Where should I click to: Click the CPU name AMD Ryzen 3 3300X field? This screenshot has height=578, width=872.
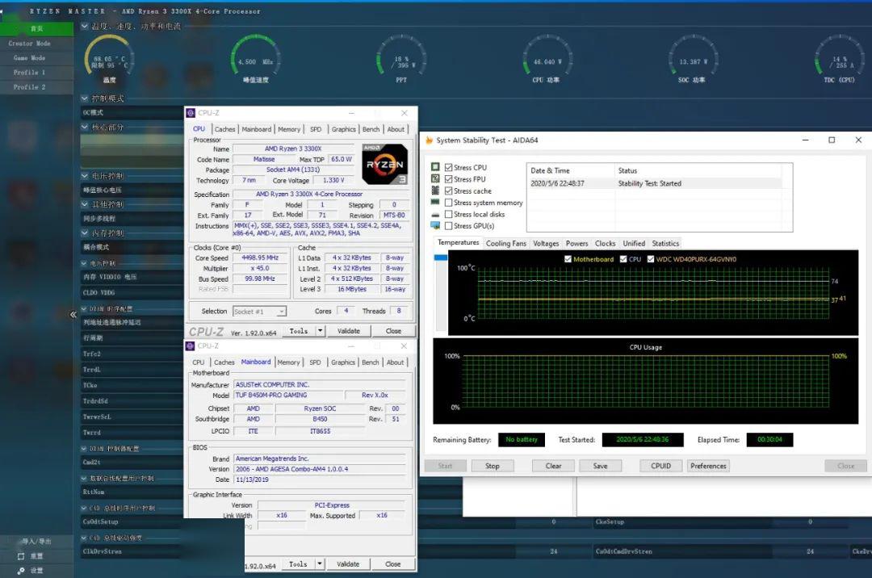pyautogui.click(x=293, y=149)
